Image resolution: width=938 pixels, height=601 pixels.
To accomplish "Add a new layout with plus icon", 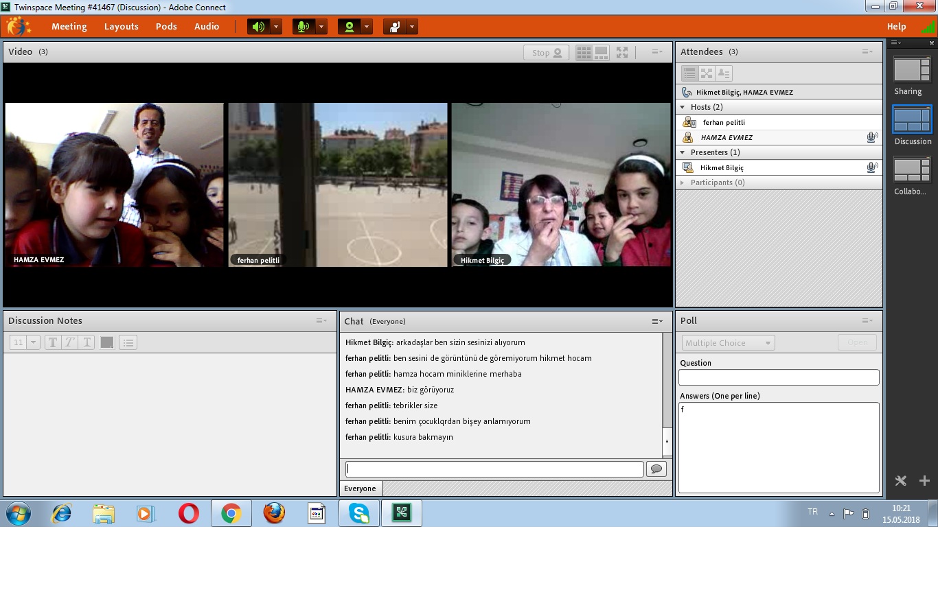I will click(924, 480).
